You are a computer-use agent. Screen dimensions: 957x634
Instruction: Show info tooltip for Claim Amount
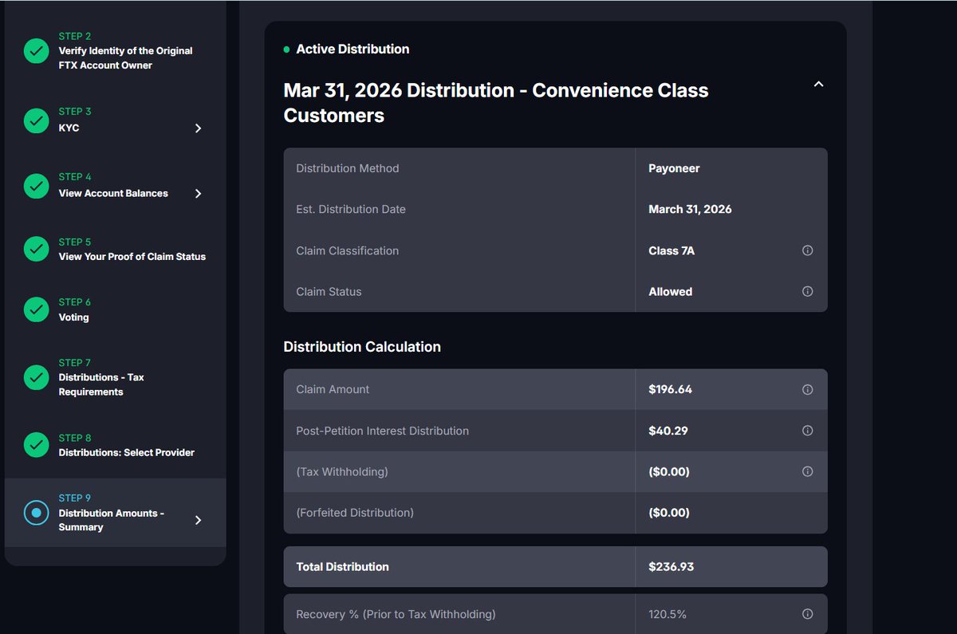pyautogui.click(x=807, y=390)
